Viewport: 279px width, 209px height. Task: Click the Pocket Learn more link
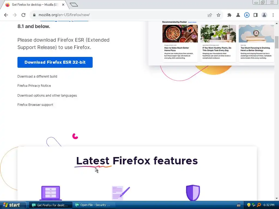coord(192,22)
